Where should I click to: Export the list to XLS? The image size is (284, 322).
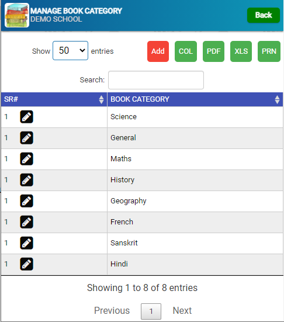click(241, 51)
